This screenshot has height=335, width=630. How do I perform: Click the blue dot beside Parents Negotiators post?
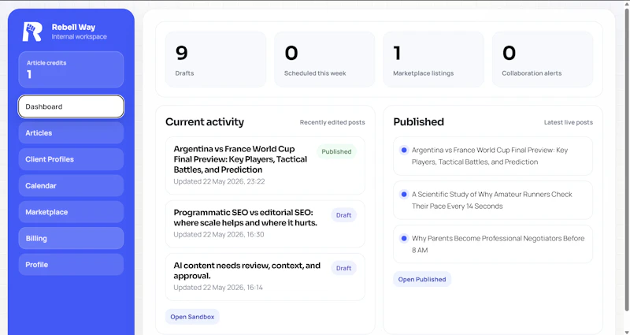coord(404,239)
